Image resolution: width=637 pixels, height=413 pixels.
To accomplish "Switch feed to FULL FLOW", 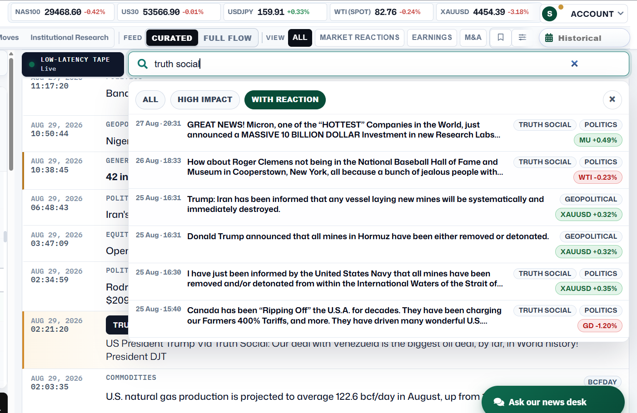I will [228, 38].
